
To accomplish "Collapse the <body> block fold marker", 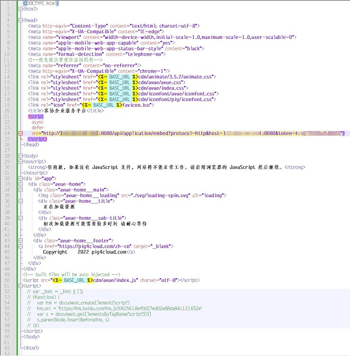I will pyautogui.click(x=20, y=156).
